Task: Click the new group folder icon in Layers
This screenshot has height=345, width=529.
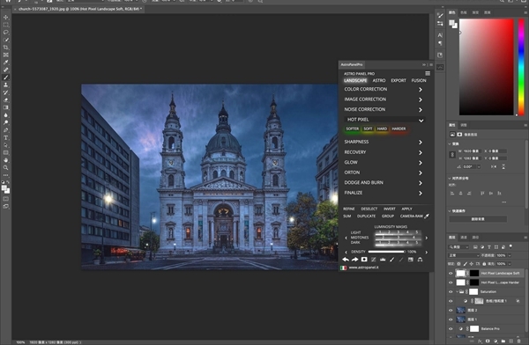Action: tap(503, 341)
